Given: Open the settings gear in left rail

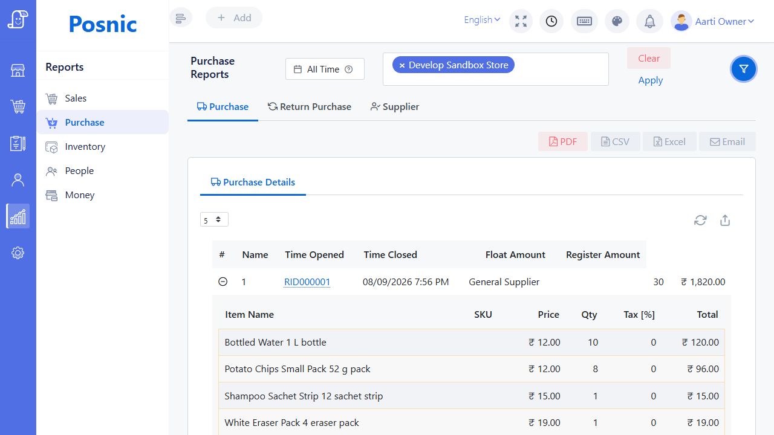Looking at the screenshot, I should tap(18, 253).
